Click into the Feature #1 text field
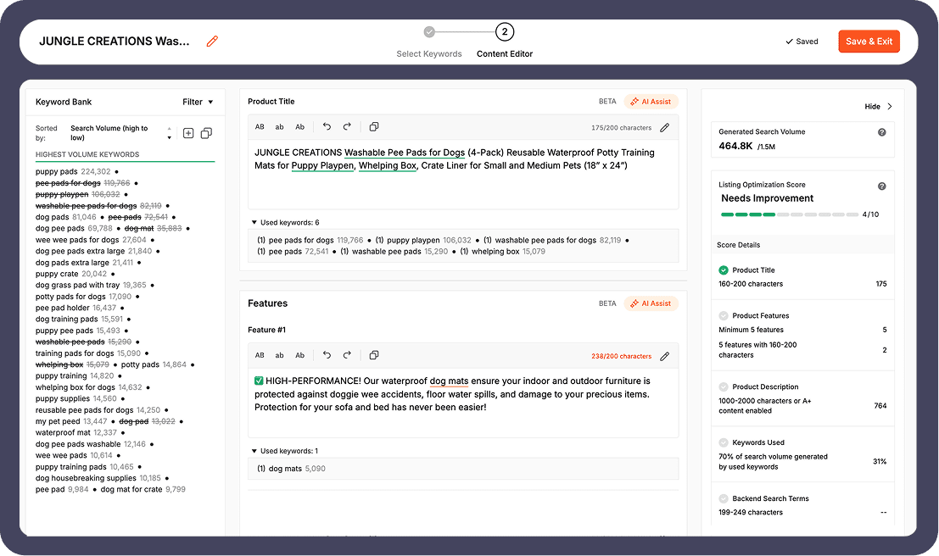The height and width of the screenshot is (556, 939). (x=463, y=403)
